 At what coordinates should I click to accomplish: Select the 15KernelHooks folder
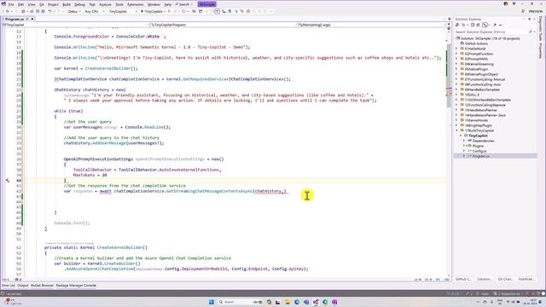(476, 120)
